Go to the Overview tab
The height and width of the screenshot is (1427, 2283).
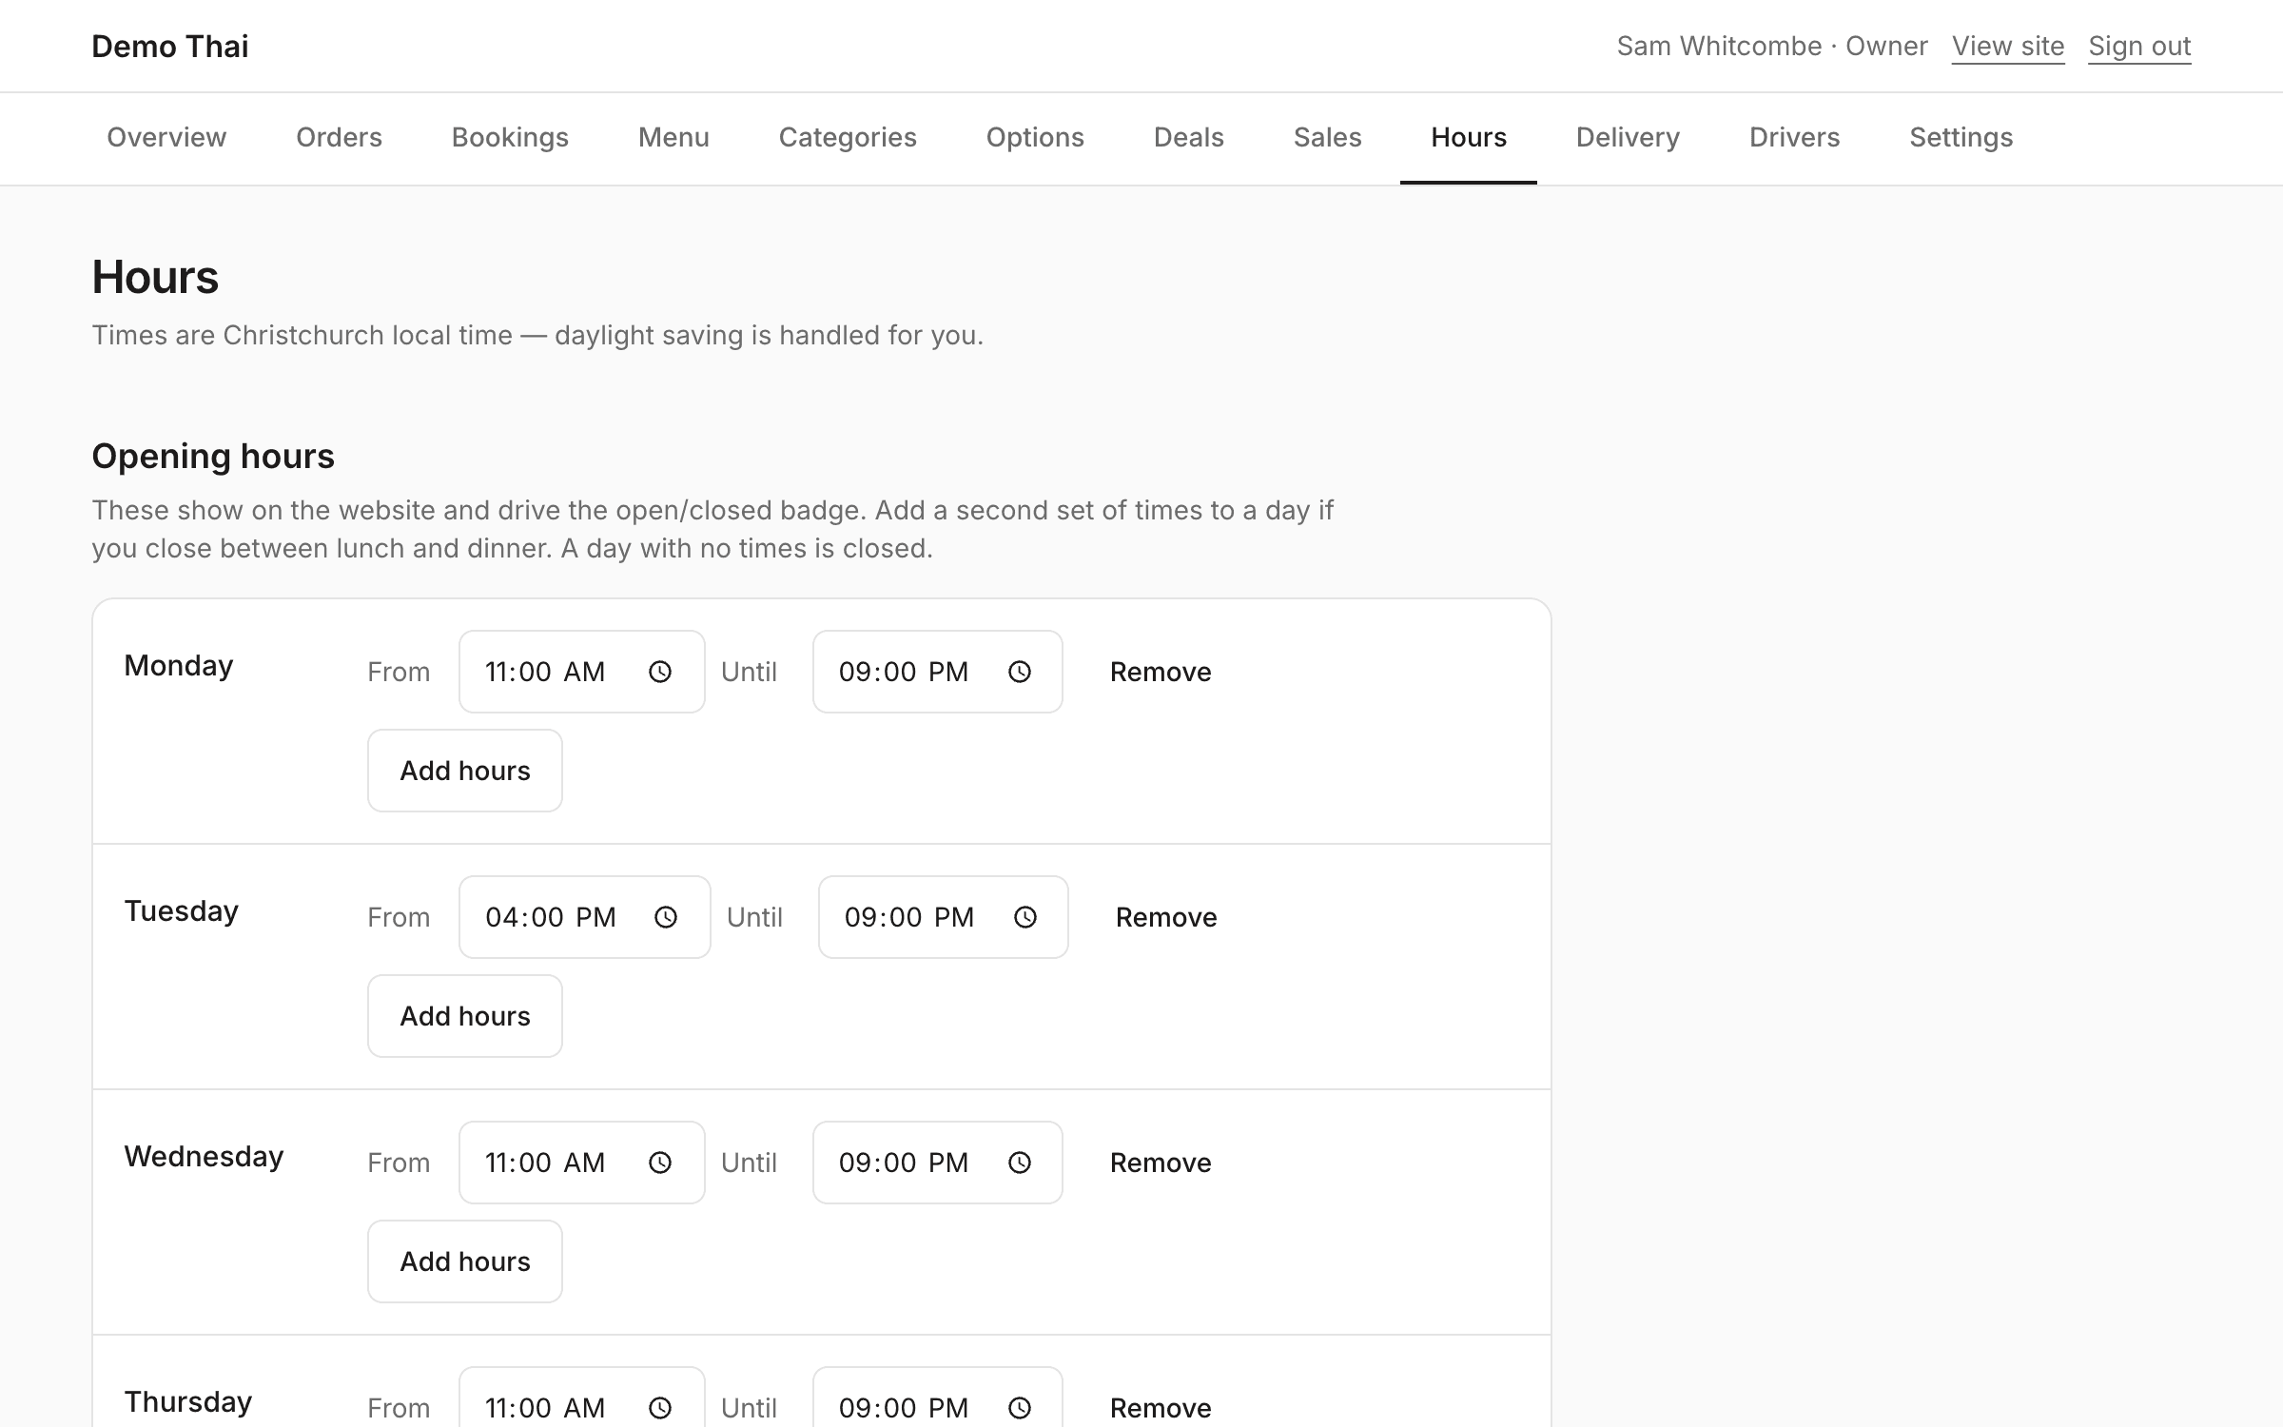coord(166,138)
